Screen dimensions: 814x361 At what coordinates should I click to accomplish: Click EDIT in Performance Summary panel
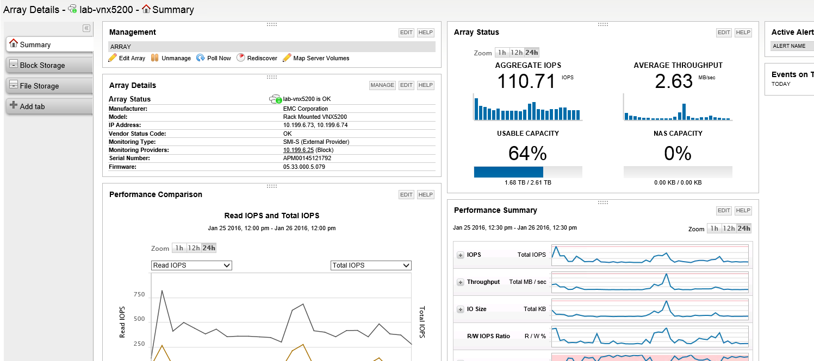point(724,211)
